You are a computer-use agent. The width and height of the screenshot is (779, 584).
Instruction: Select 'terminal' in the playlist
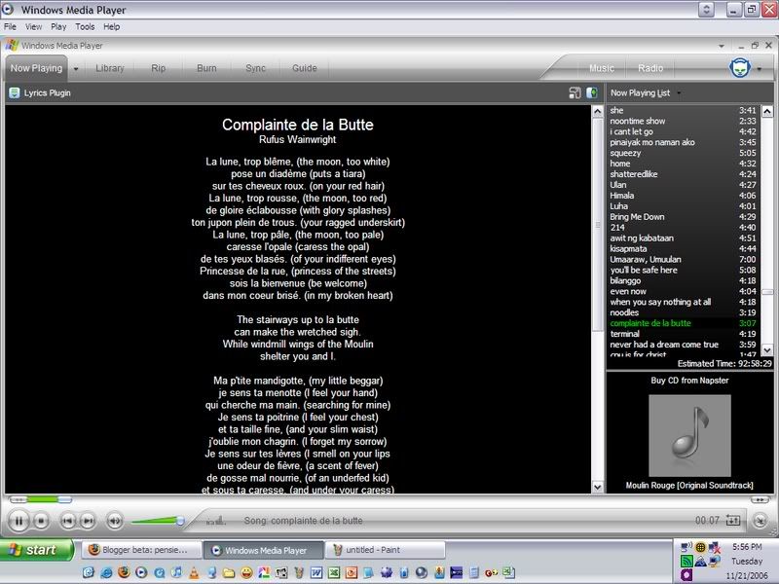click(626, 334)
